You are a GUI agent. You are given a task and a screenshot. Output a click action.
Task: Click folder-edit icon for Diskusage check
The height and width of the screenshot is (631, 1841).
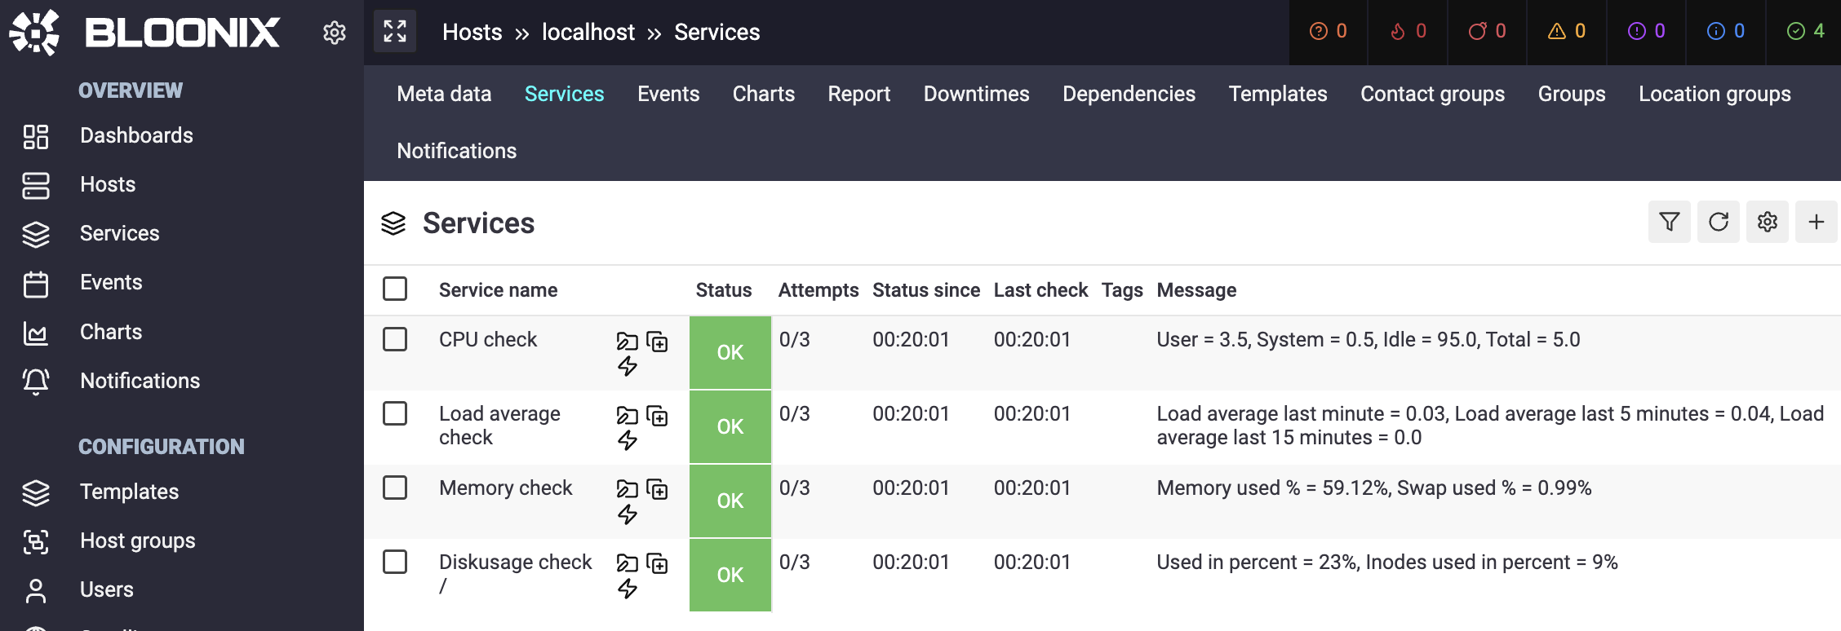627,563
